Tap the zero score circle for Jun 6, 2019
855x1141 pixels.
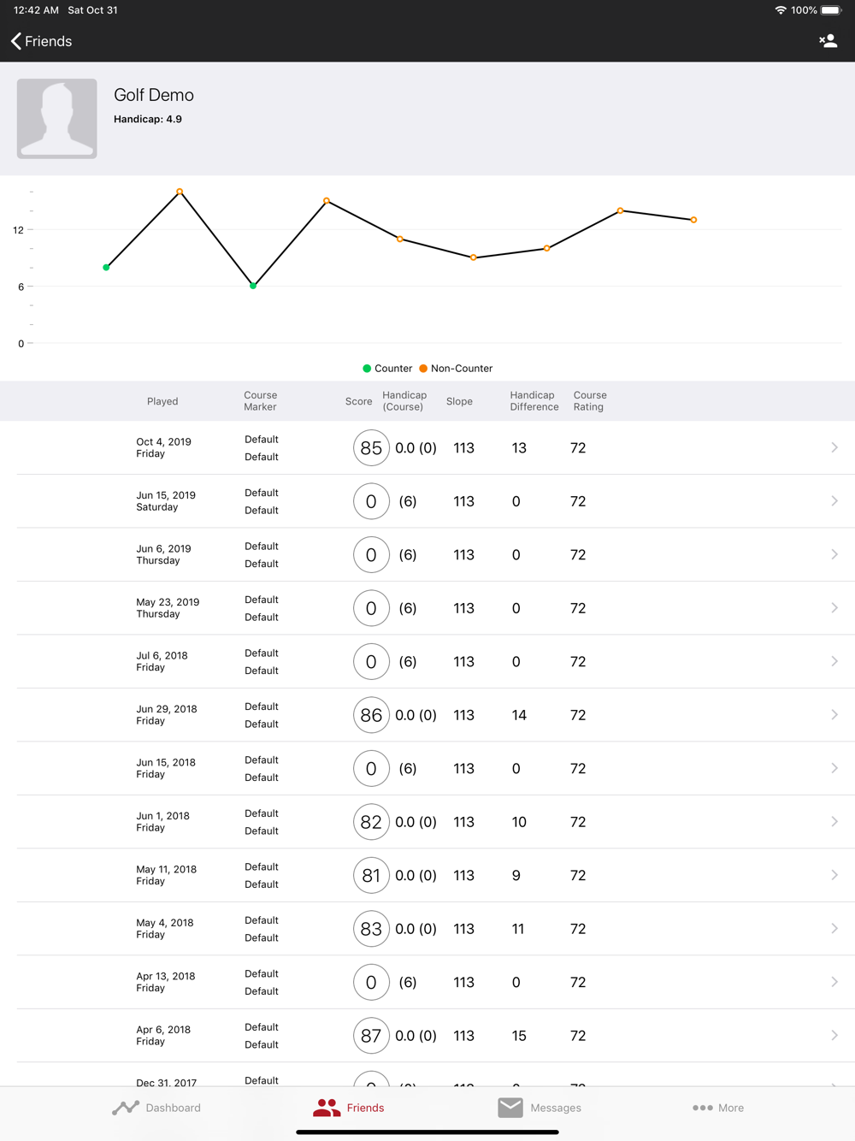371,555
